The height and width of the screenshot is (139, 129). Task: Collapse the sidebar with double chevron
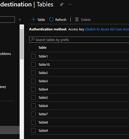pos(20,20)
